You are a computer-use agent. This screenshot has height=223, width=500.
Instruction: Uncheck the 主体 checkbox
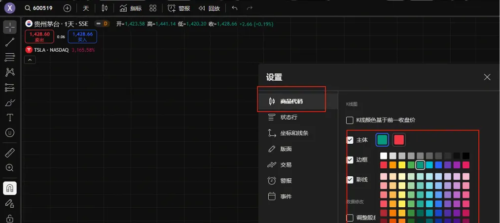pyautogui.click(x=350, y=140)
